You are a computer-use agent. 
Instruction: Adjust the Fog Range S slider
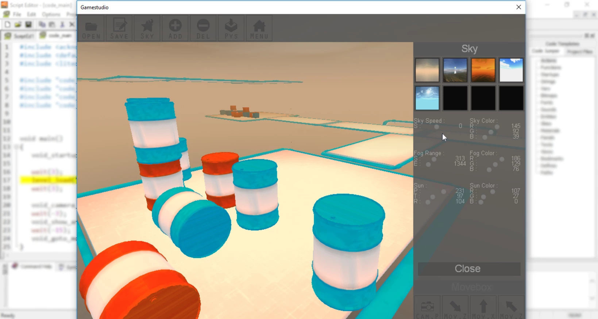[x=434, y=159]
